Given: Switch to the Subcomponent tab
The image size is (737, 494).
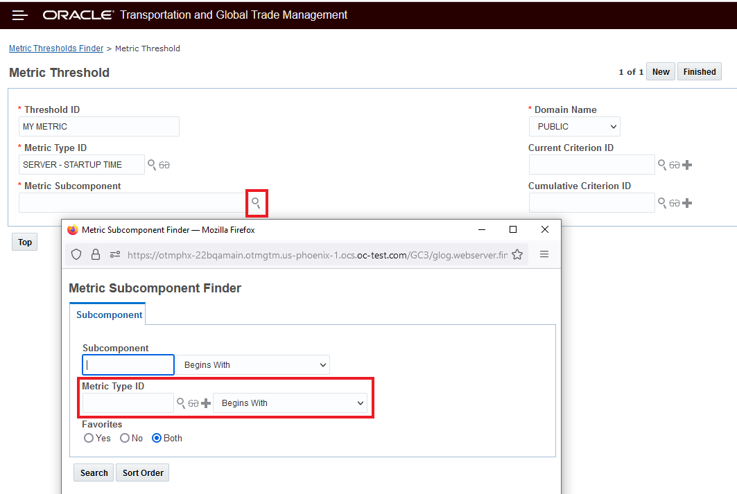Looking at the screenshot, I should coord(109,315).
